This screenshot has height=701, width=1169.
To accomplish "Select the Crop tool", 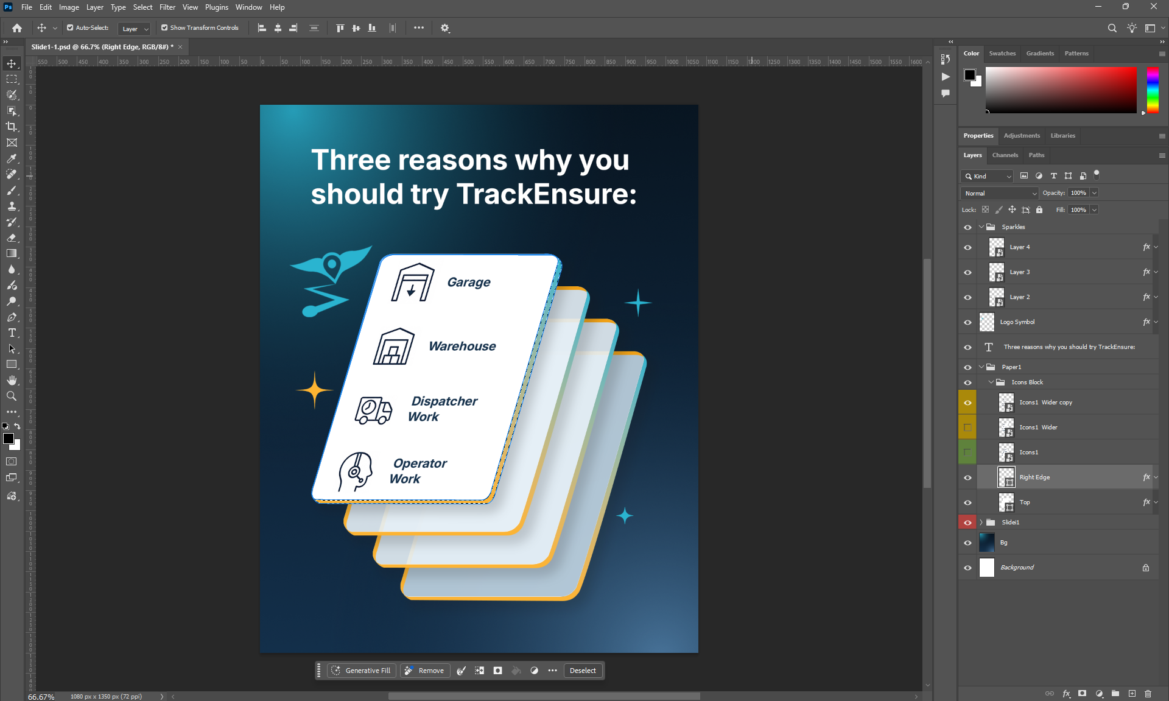I will pos(12,127).
